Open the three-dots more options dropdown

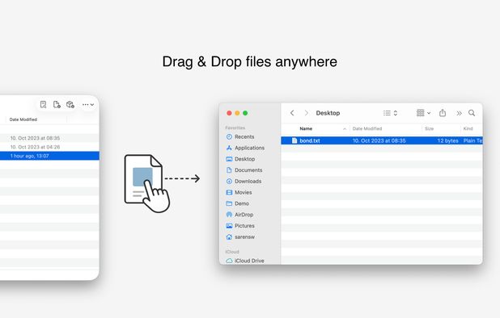tap(88, 104)
